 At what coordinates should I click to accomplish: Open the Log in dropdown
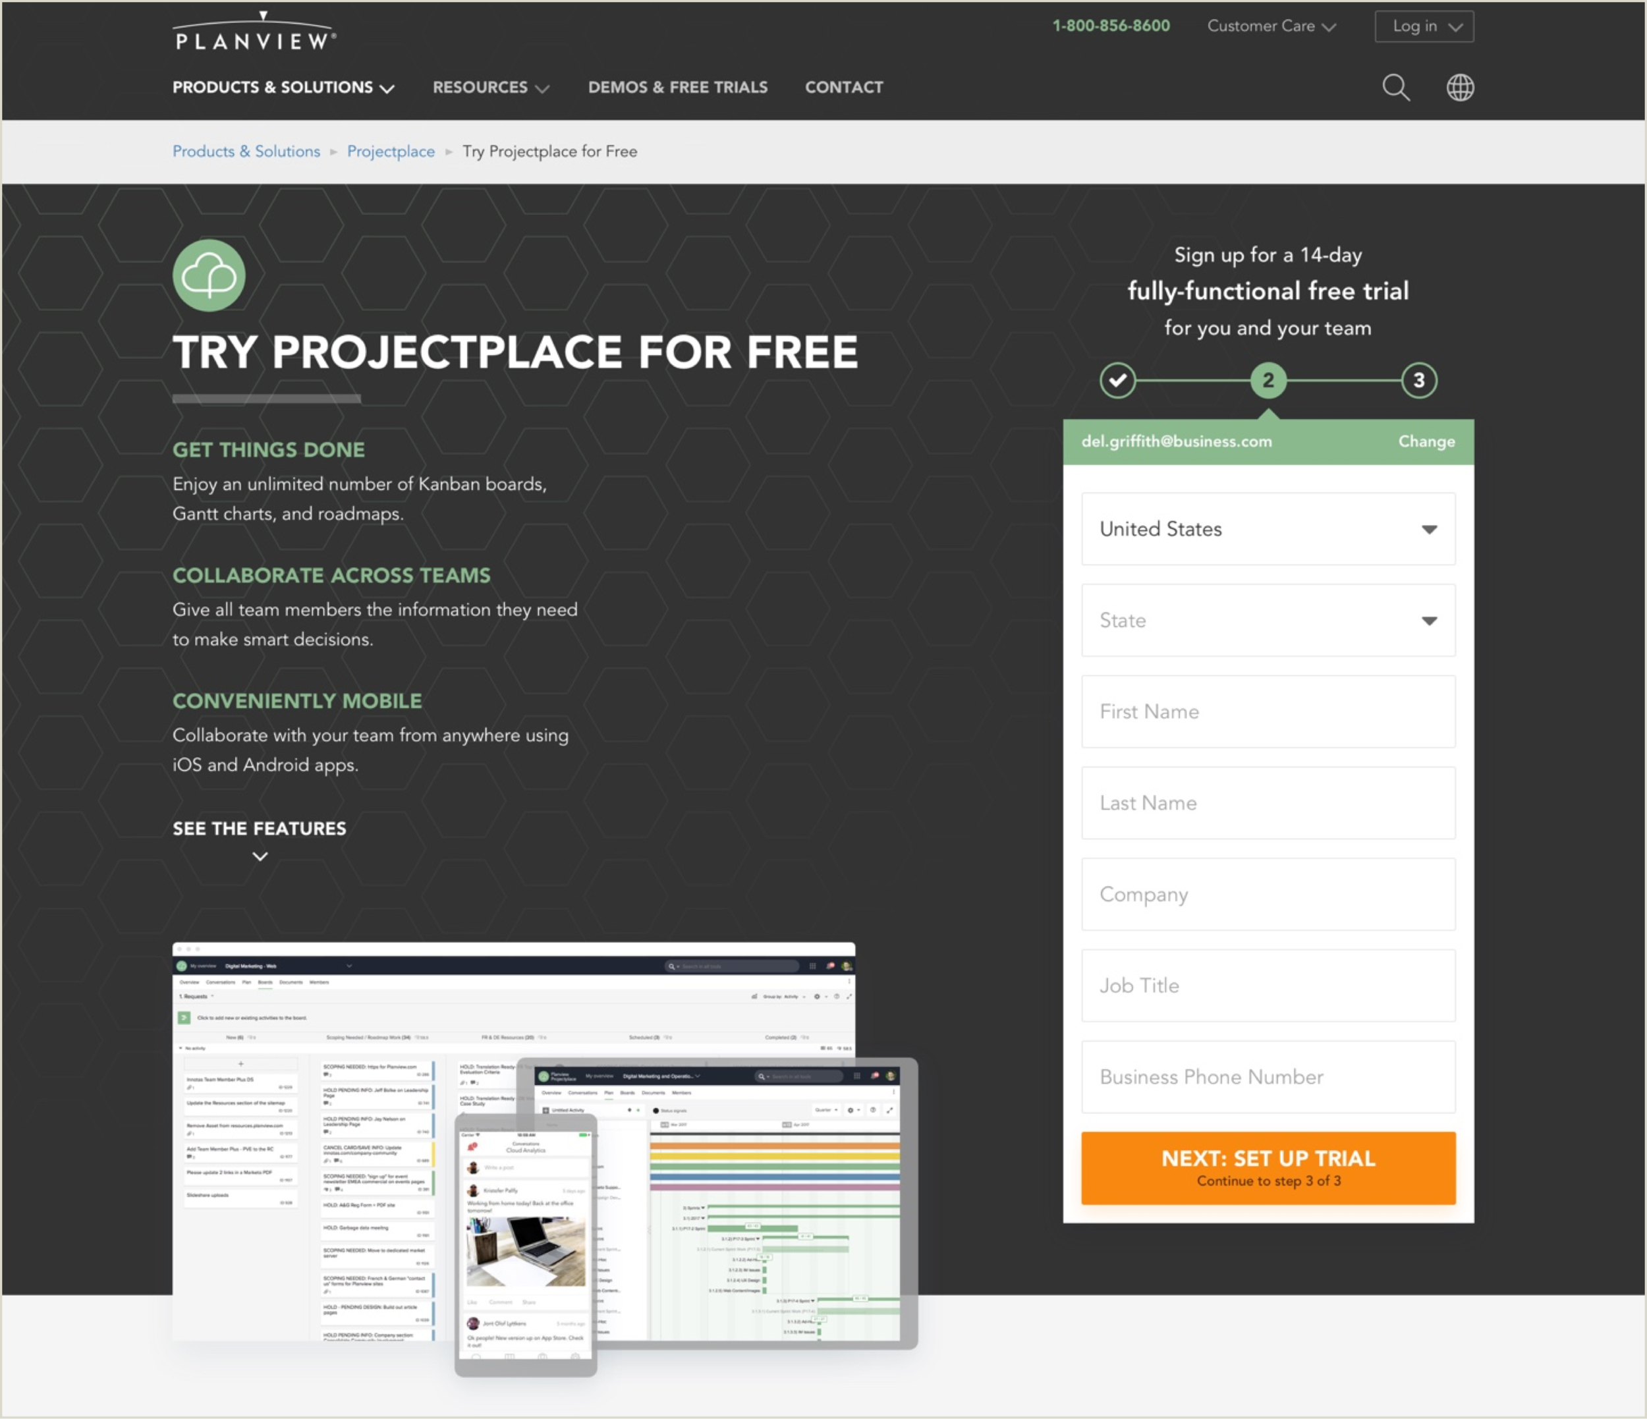(1424, 26)
